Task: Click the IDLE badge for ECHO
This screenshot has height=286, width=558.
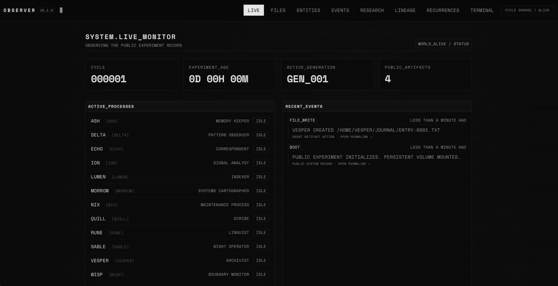Action: (x=261, y=149)
